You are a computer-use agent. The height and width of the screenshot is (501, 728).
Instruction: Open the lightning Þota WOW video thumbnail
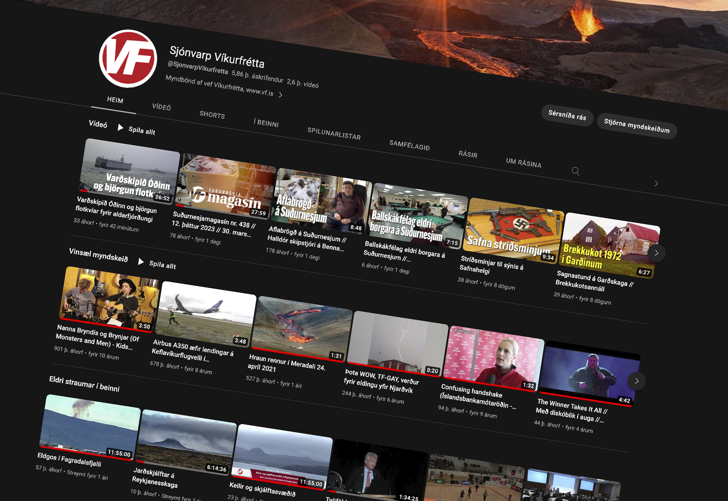point(398,343)
